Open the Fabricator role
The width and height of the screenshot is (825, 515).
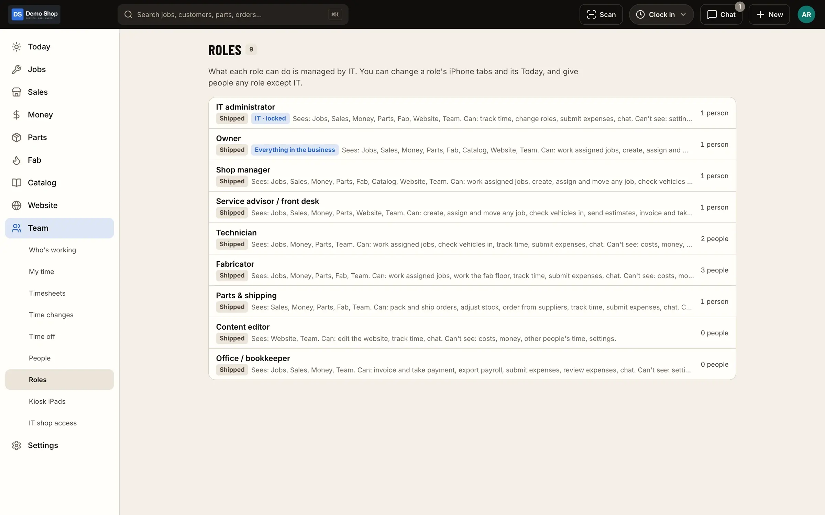tap(472, 270)
